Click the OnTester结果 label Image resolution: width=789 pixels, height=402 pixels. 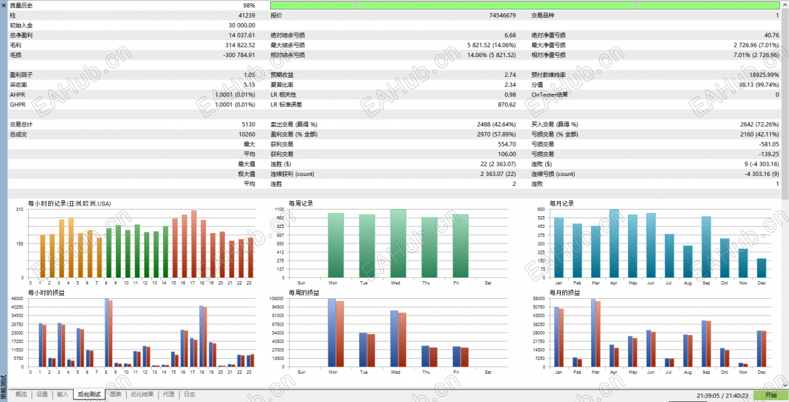[x=550, y=95]
